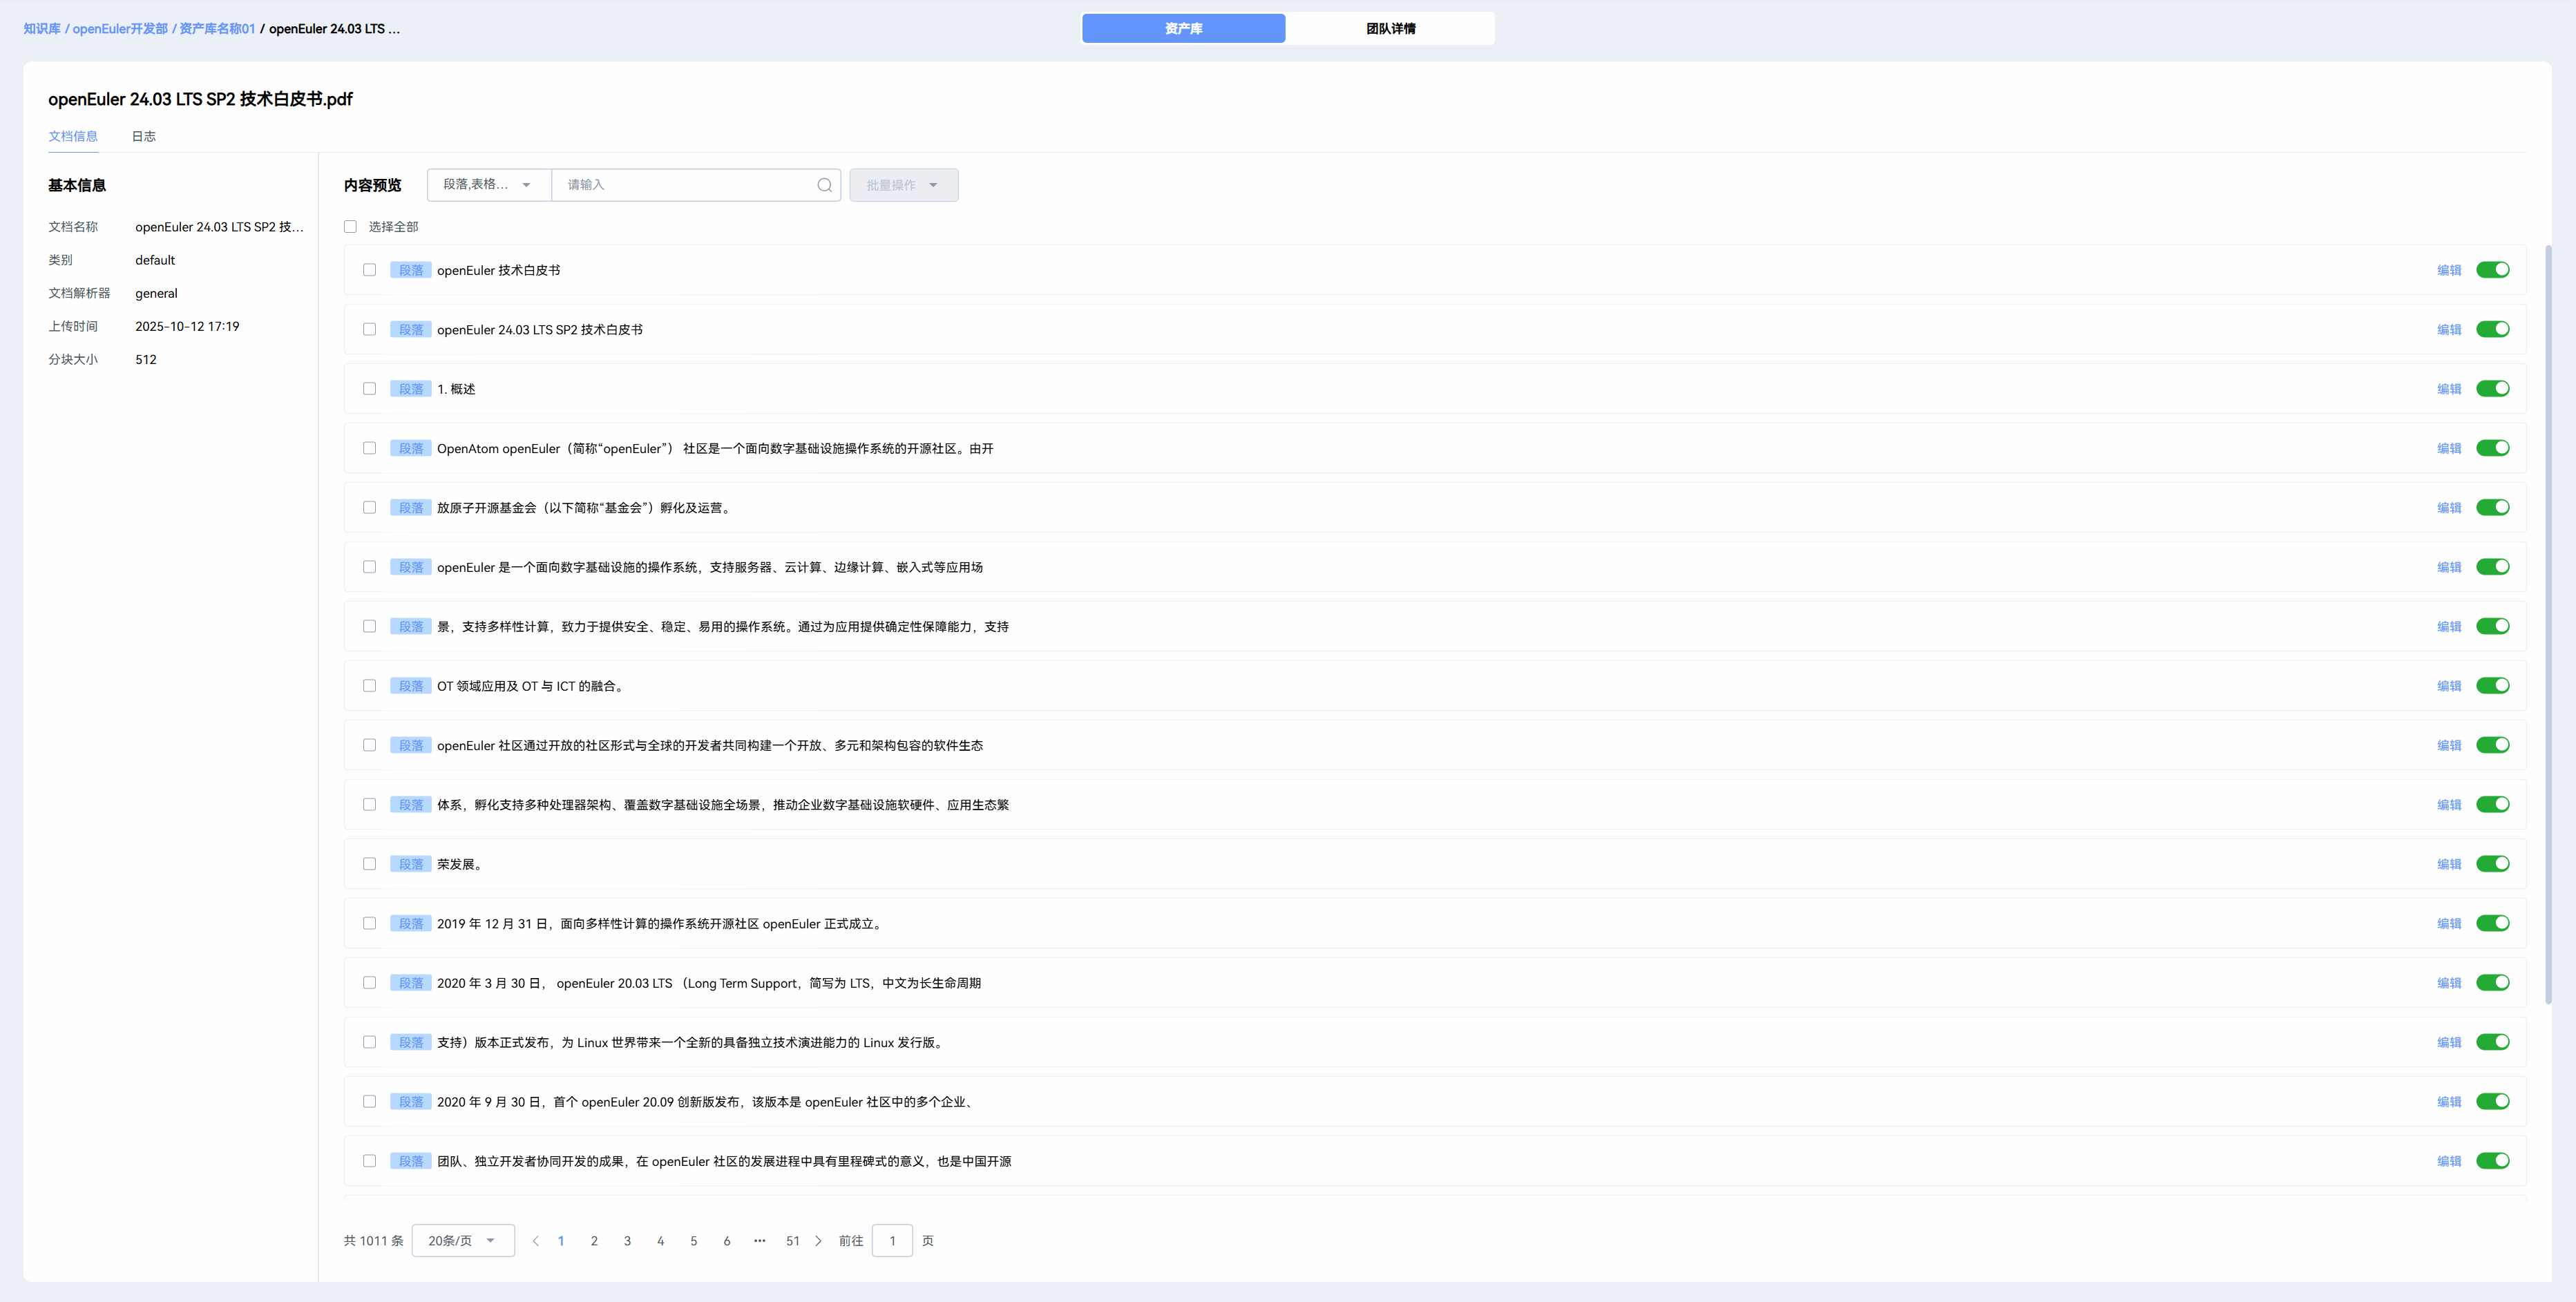This screenshot has width=2576, height=1302.
Task: Click 编辑 for '2020 年 3 月 30 日' row
Action: tap(2449, 983)
